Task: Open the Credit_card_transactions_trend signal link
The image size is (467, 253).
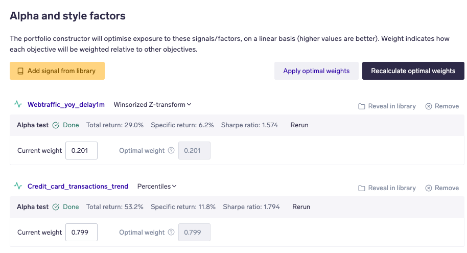Action: coord(78,187)
